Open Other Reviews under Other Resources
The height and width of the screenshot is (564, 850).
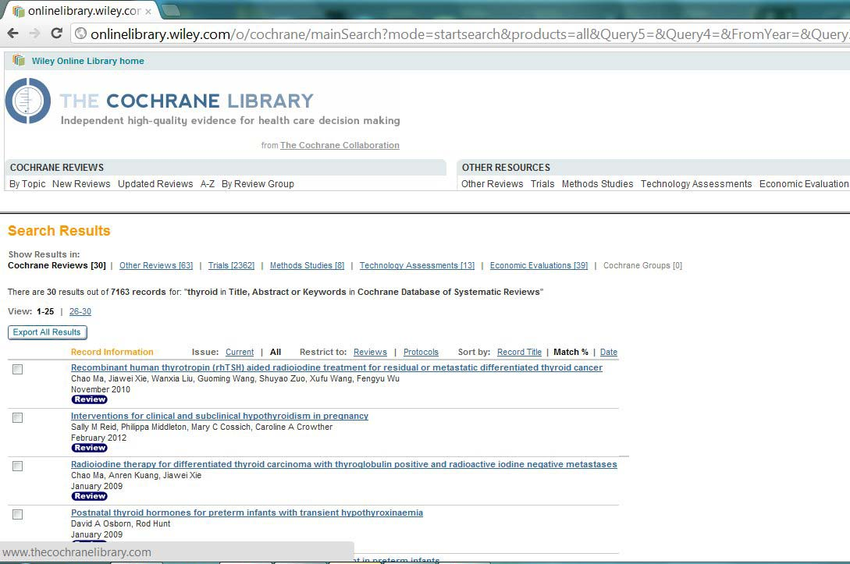(493, 183)
